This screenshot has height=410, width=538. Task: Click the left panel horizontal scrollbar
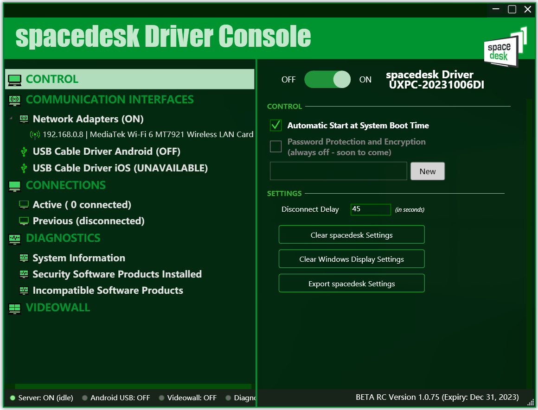coord(133,386)
